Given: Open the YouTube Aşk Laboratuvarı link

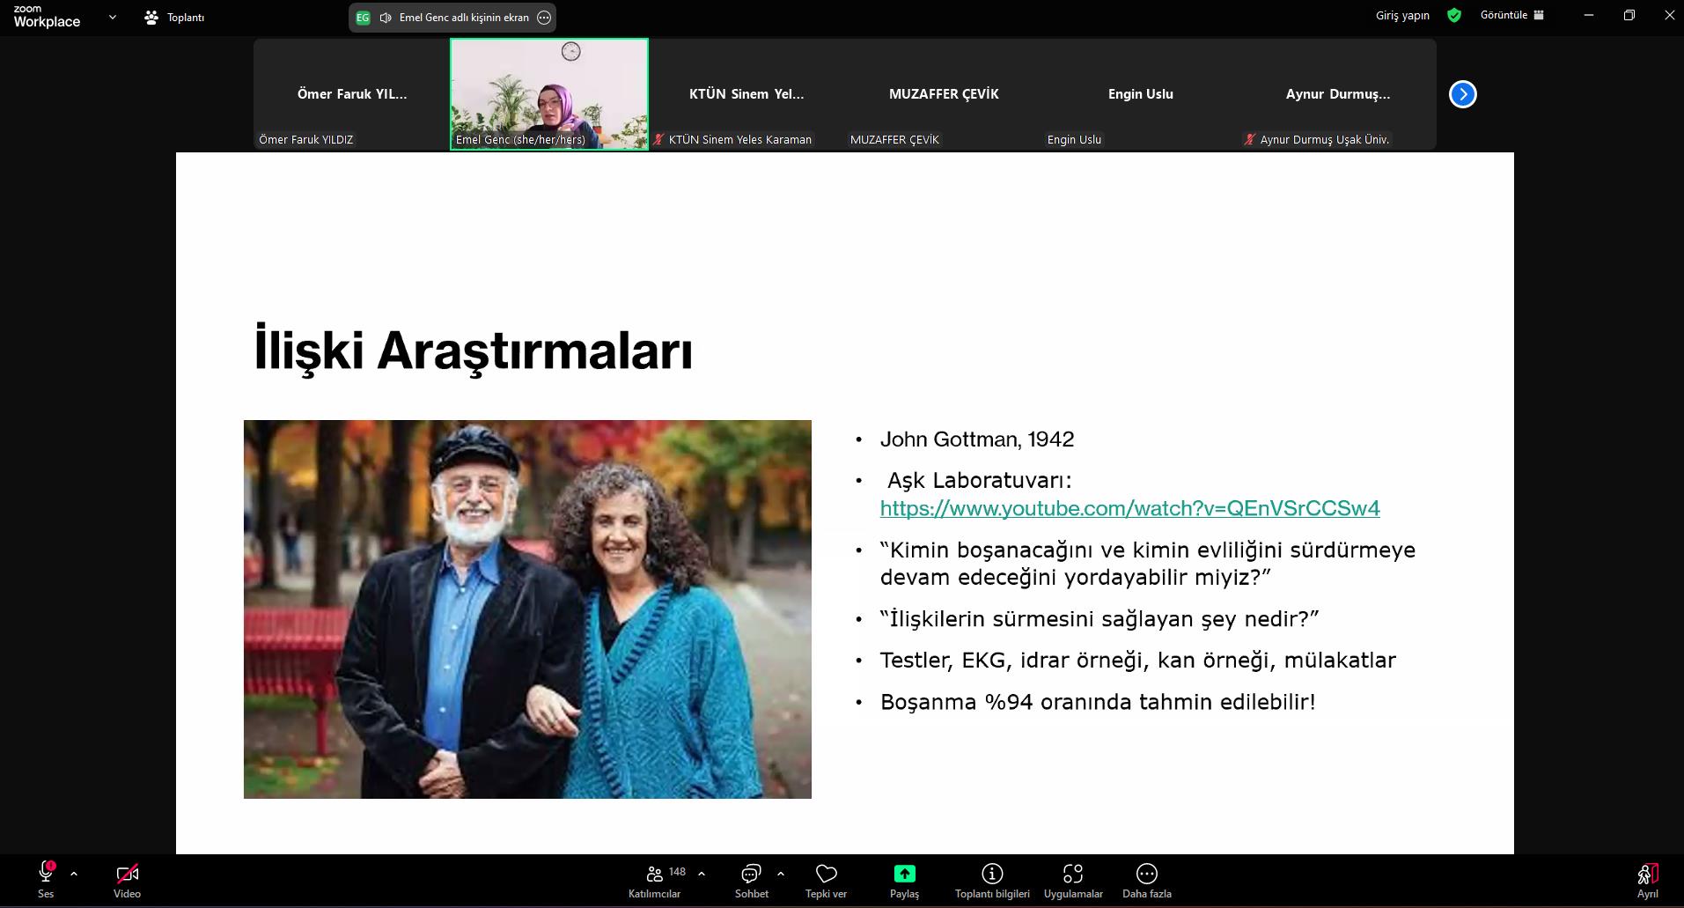Looking at the screenshot, I should tap(1129, 508).
